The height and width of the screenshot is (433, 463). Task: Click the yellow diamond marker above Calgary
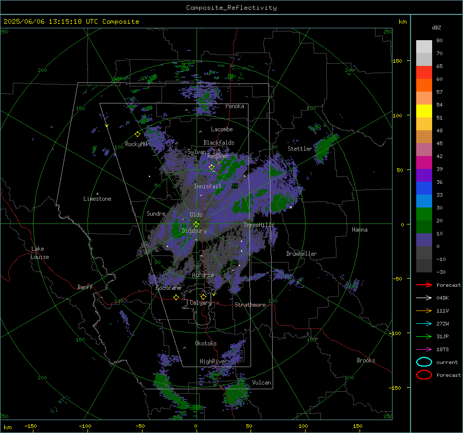click(203, 297)
